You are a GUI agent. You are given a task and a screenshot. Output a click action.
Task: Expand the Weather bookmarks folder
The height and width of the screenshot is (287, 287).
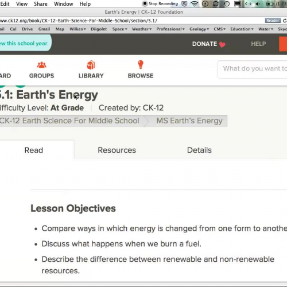pyautogui.click(x=142, y=29)
